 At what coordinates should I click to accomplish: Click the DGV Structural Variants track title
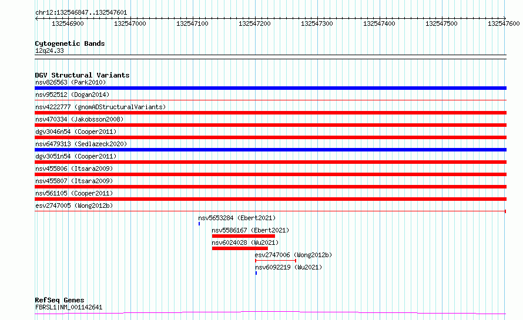tap(82, 75)
